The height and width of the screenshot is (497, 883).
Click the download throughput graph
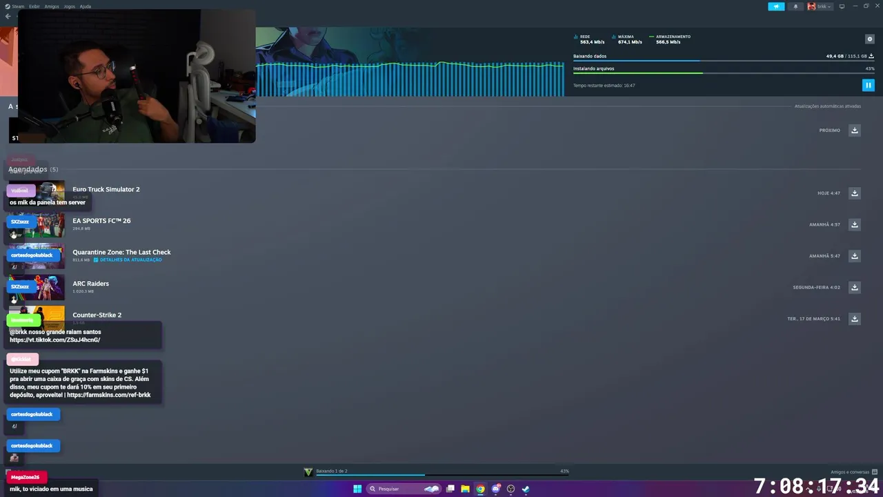410,79
